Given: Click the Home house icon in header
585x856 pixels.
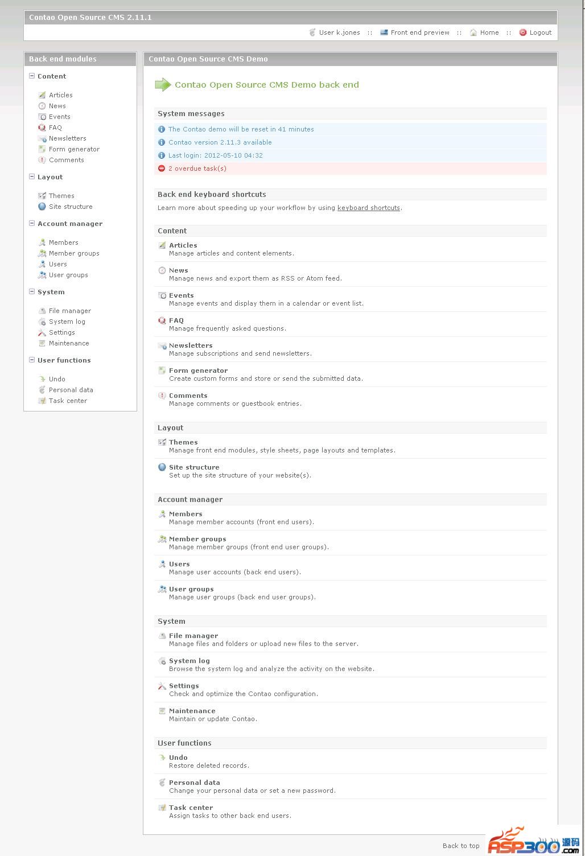Looking at the screenshot, I should 473,32.
